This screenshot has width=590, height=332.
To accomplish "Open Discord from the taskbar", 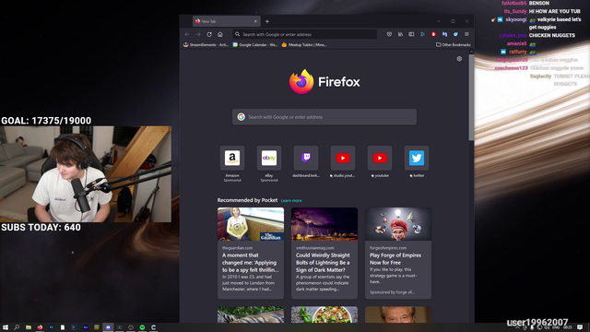I will 108,327.
